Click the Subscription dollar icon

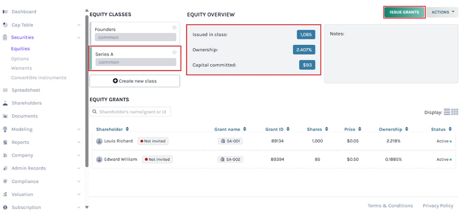pos(5,208)
